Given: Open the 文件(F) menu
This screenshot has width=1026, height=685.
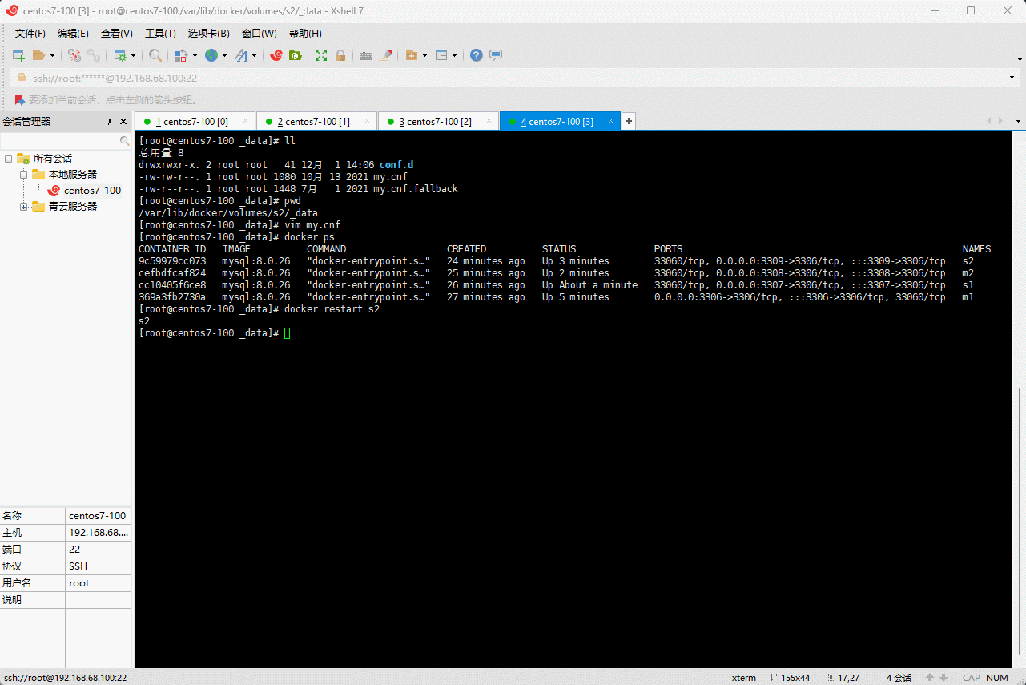Looking at the screenshot, I should click(x=30, y=34).
